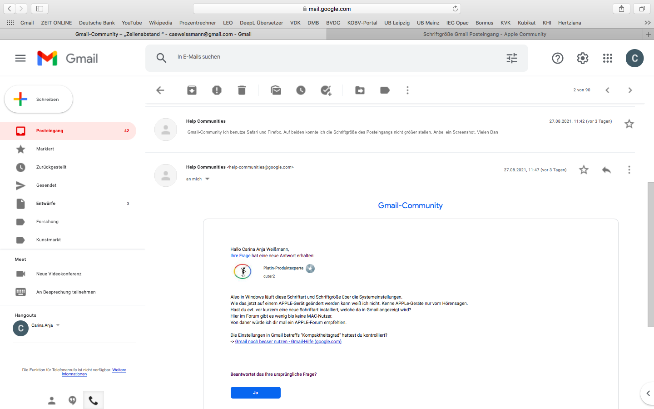Show search options in the search bar

click(x=512, y=58)
